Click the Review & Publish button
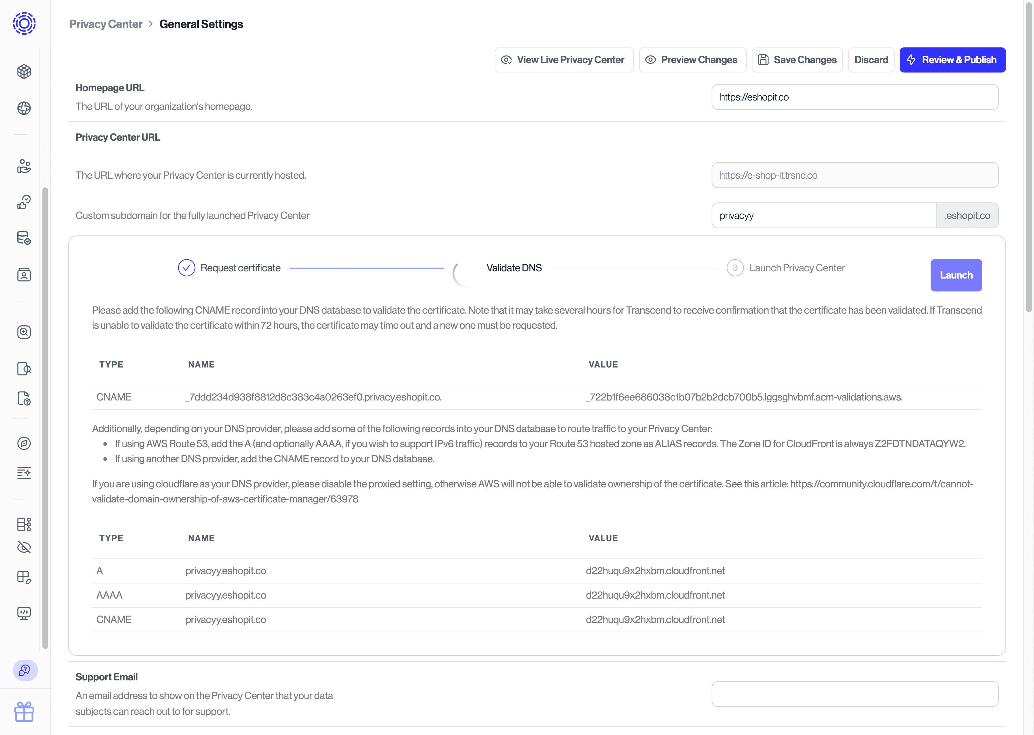 [x=952, y=59]
